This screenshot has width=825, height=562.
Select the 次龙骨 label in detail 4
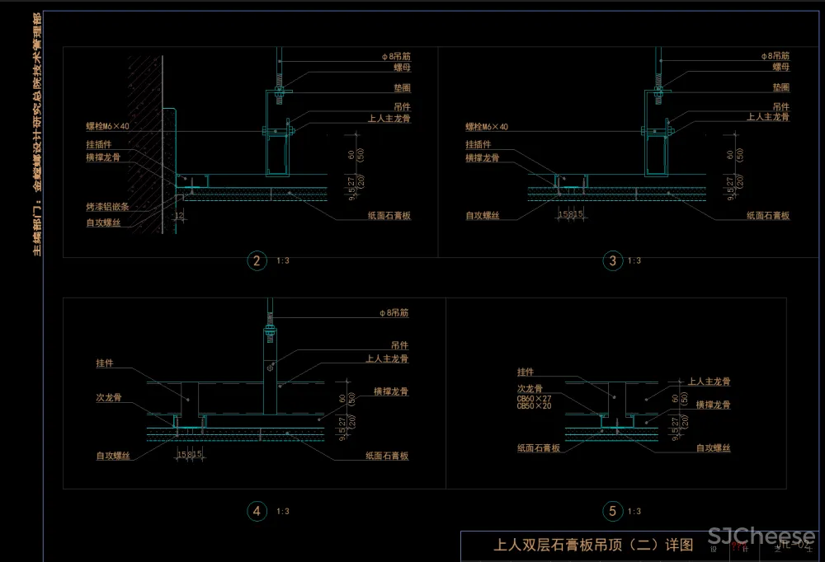pyautogui.click(x=108, y=397)
